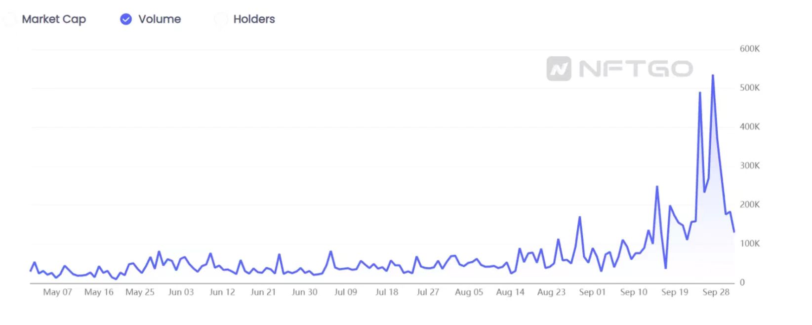Click the 300K y-axis label
This screenshot has width=812, height=325.
click(750, 165)
